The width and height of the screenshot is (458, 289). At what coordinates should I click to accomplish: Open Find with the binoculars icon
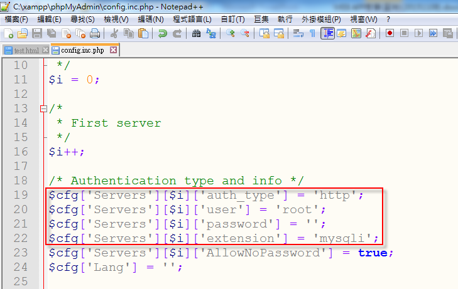(196, 33)
